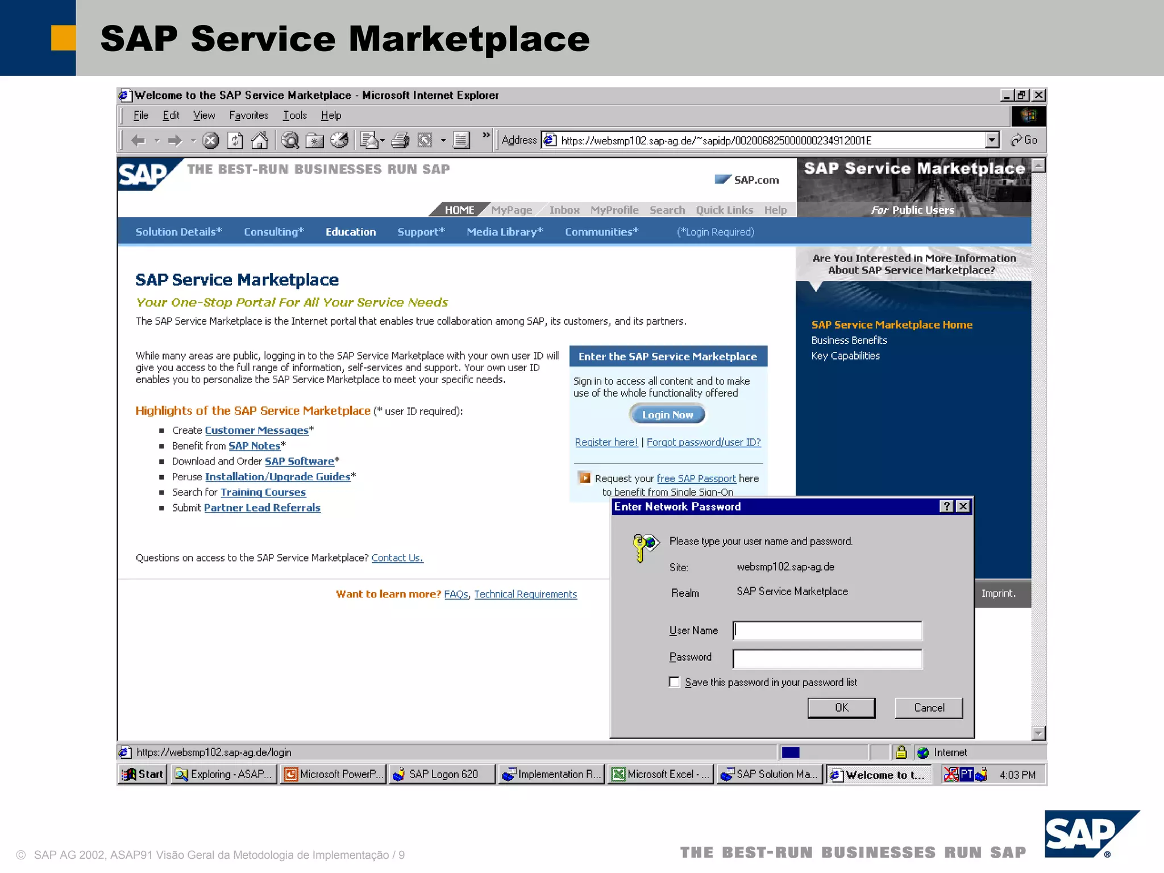Click the browser Back arrow icon
The height and width of the screenshot is (873, 1164).
138,140
